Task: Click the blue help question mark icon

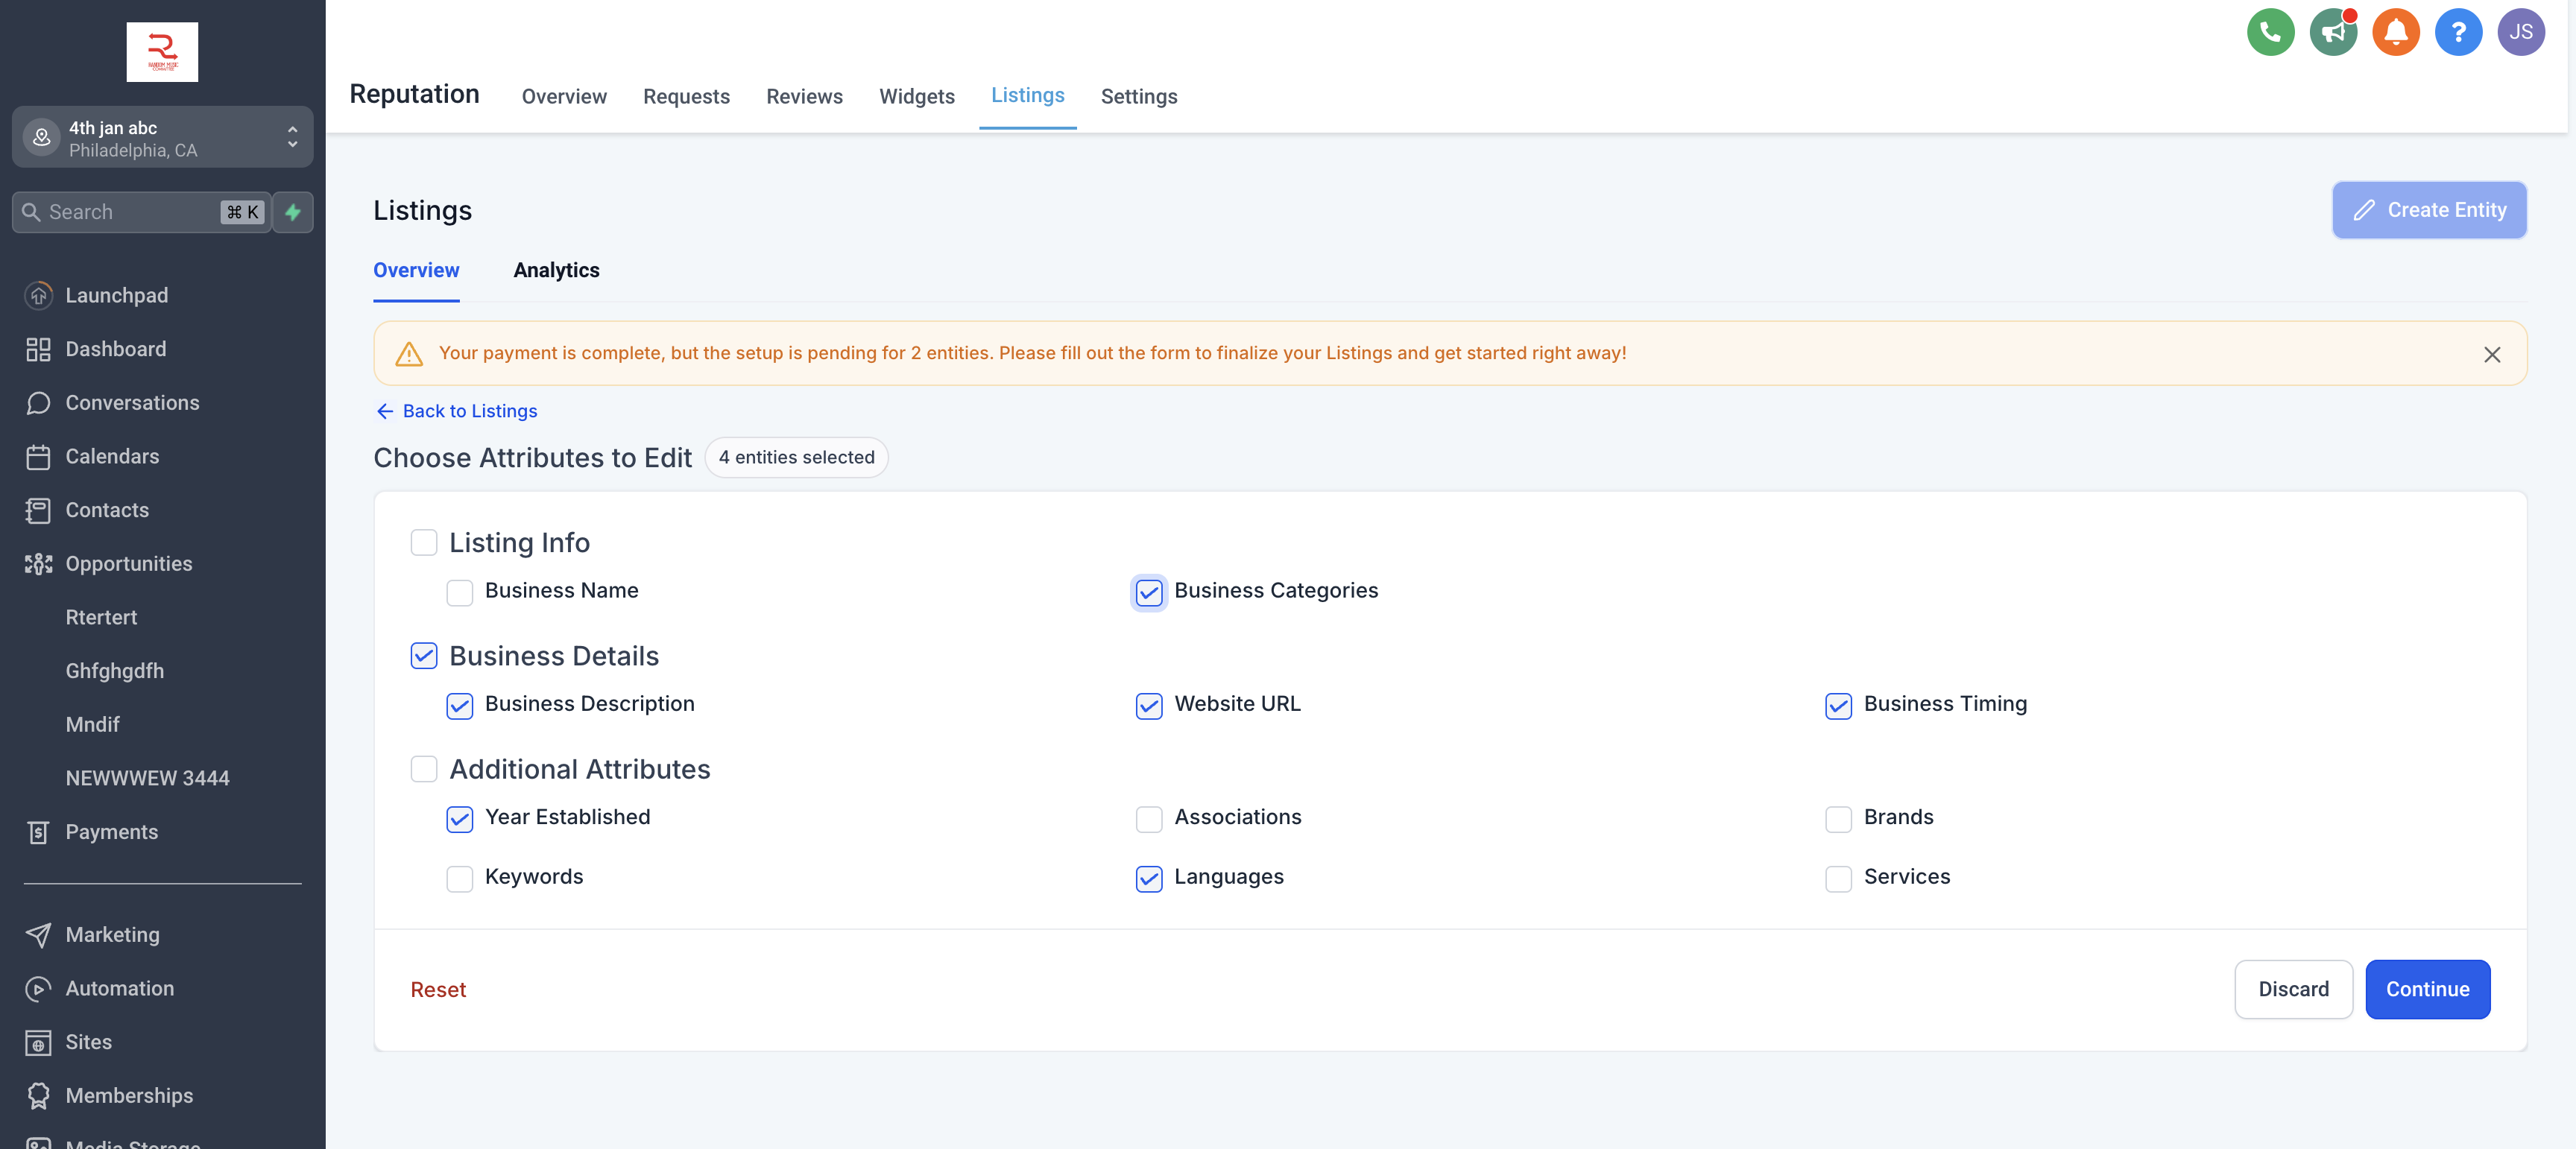Action: pos(2458,32)
